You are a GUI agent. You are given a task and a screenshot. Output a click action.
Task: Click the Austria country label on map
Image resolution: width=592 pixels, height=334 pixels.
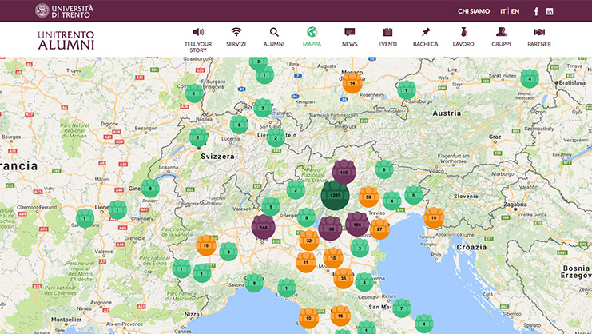[x=447, y=113]
